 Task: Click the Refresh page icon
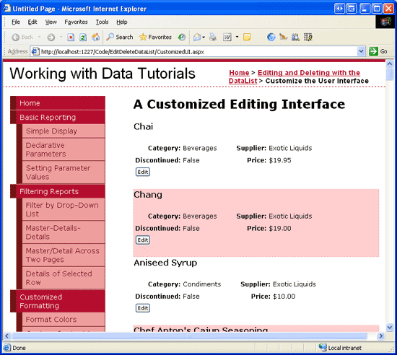pos(83,38)
